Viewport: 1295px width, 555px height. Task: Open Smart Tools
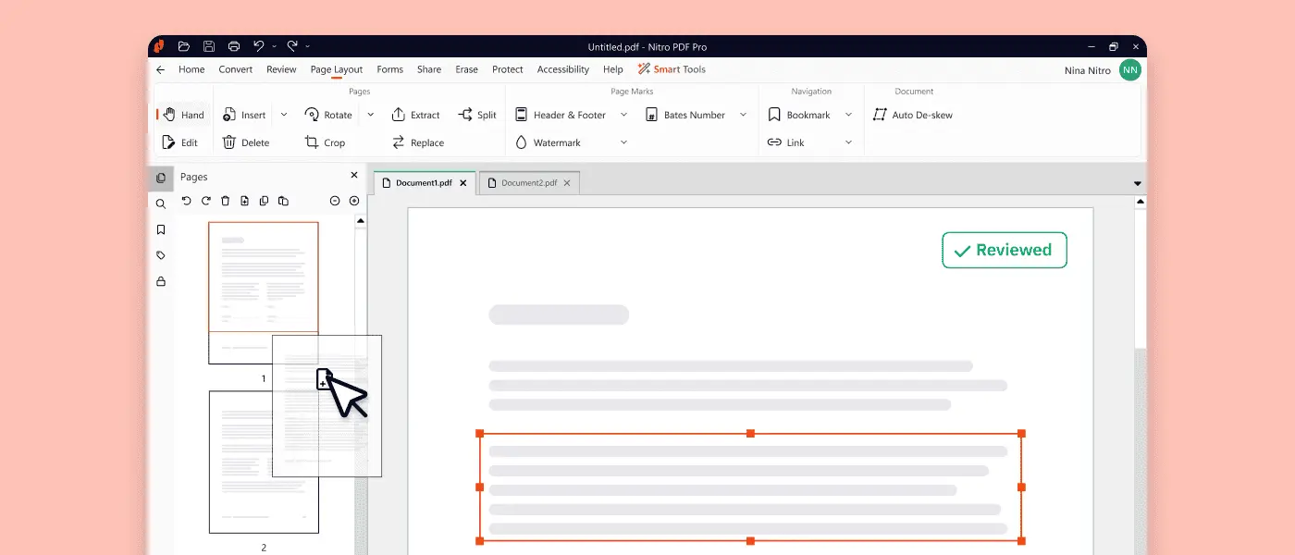coord(672,69)
